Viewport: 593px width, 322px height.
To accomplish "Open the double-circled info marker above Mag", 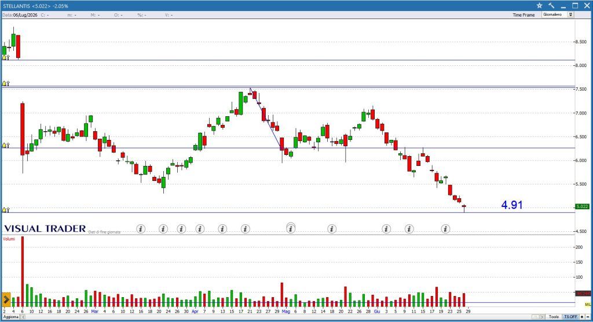I will pyautogui.click(x=291, y=228).
